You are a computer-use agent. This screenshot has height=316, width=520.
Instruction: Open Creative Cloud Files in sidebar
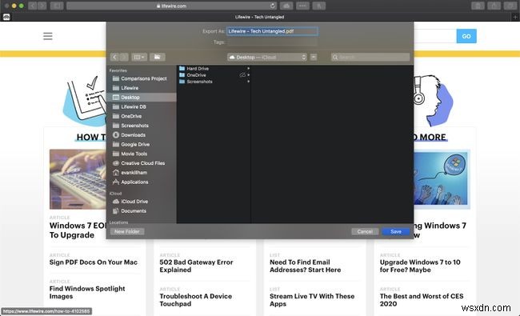pos(142,163)
